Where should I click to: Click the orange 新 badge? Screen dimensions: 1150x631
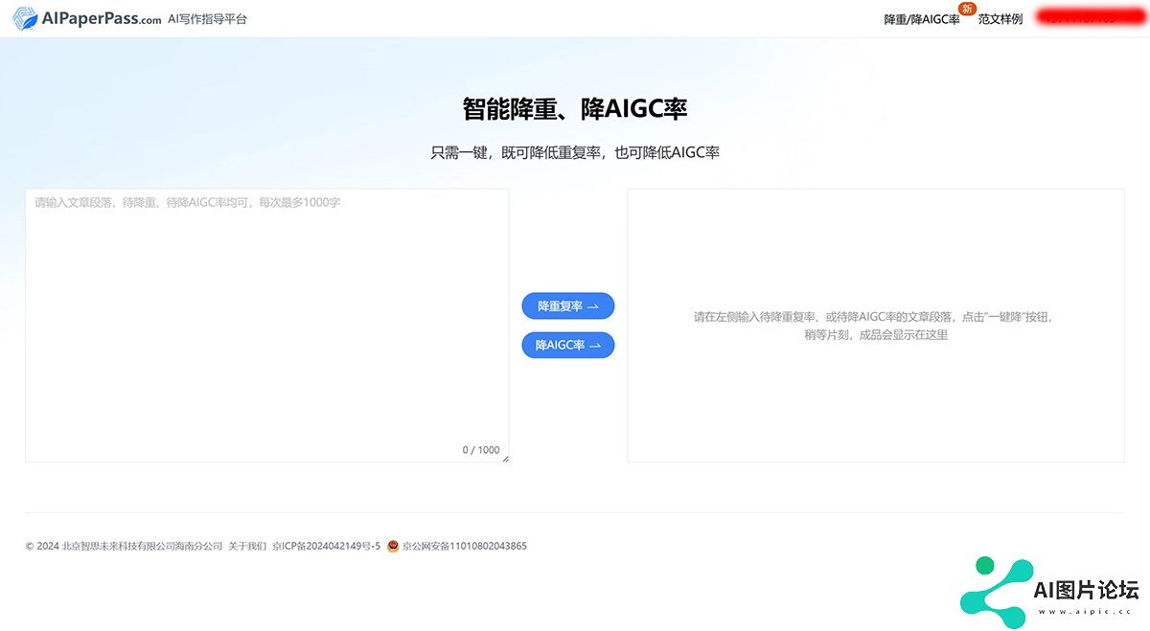pos(967,10)
